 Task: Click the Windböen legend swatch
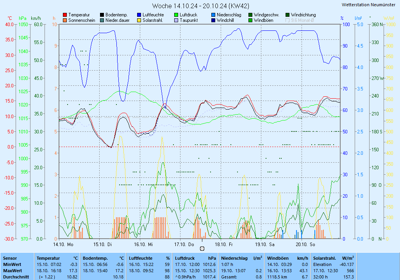pos(250,20)
